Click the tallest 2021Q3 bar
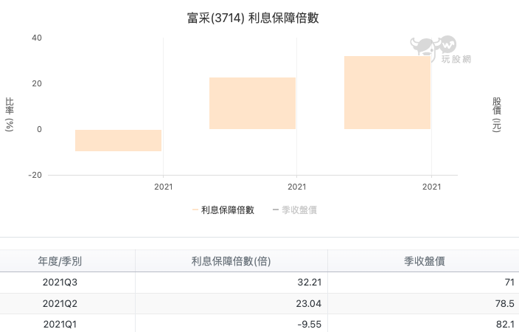The width and height of the screenshot is (519, 332). point(387,92)
